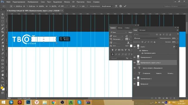Create a new layer group folder icon

click(167, 98)
